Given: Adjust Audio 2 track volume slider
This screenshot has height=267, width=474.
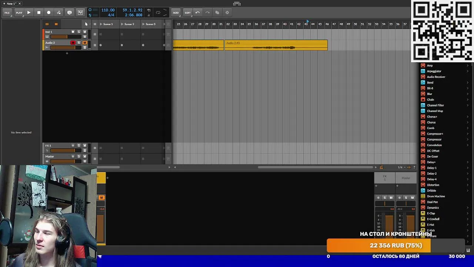Looking at the screenshot, I should click(65, 47).
